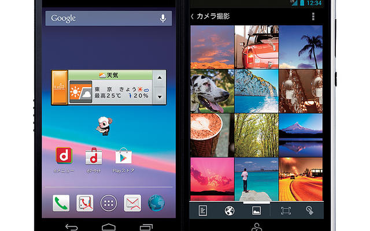Launch the Playストア app

[123, 156]
